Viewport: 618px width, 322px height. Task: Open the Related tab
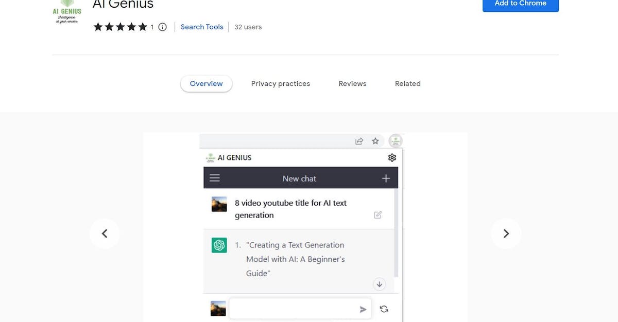pyautogui.click(x=408, y=84)
